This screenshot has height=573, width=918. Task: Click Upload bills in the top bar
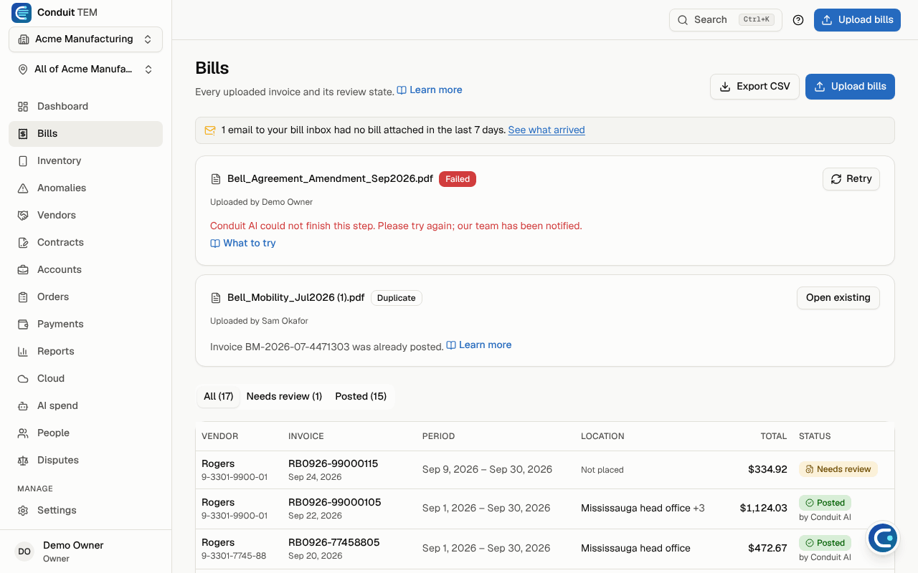(857, 20)
